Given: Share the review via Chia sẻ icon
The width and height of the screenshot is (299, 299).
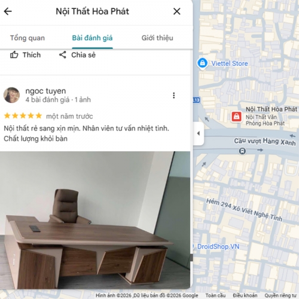Looking at the screenshot, I should tap(77, 55).
